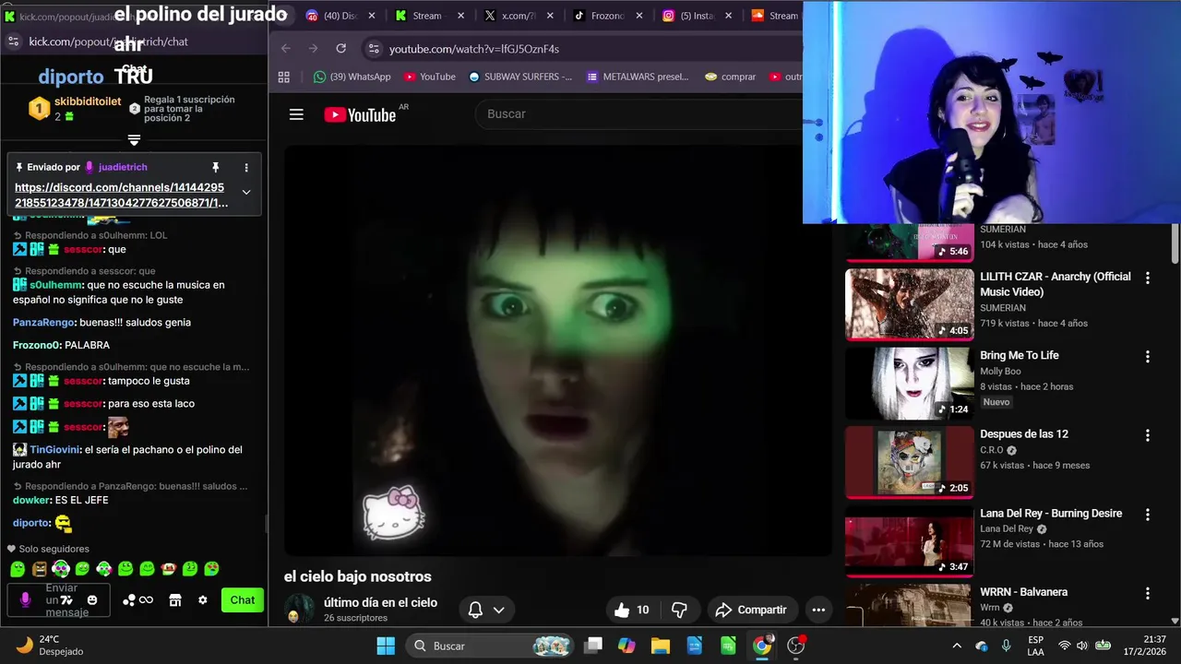Click the video player frame

(557, 350)
